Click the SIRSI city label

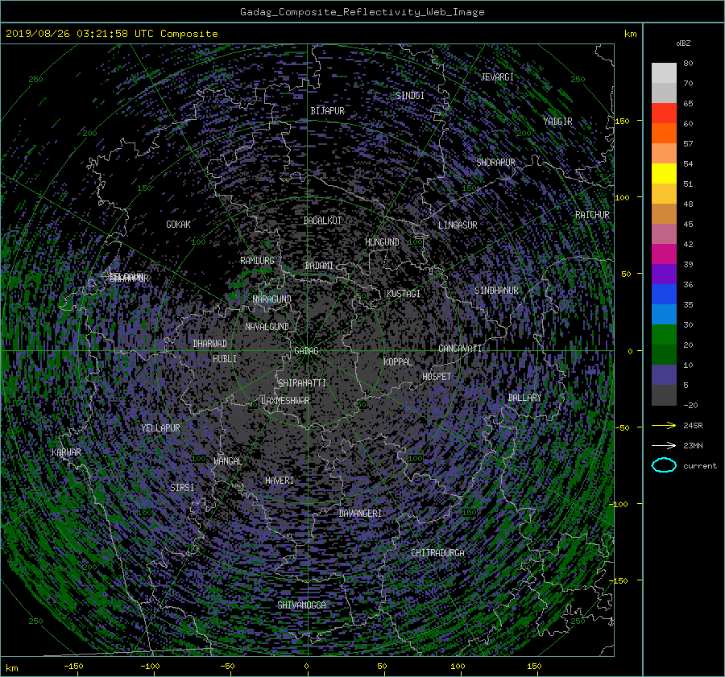pos(182,488)
